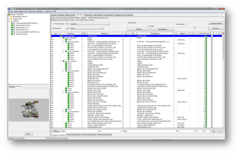Click the sub-assembly icon of ANCRAGE

pos(12,23)
